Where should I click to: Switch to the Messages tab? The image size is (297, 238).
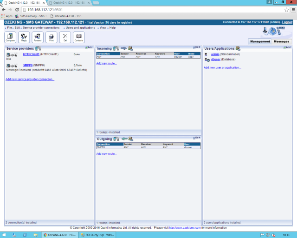282,41
